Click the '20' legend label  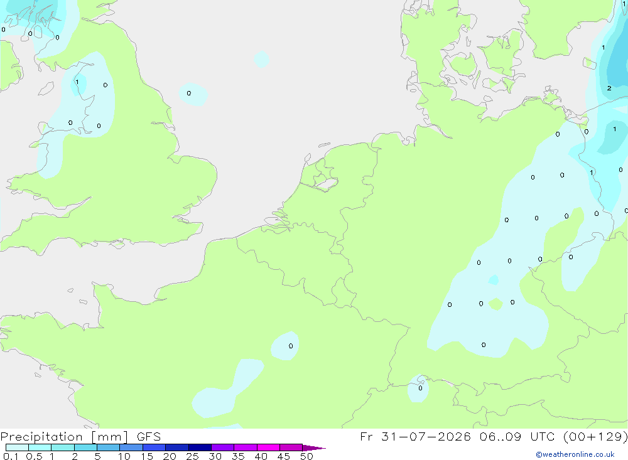pyautogui.click(x=170, y=456)
